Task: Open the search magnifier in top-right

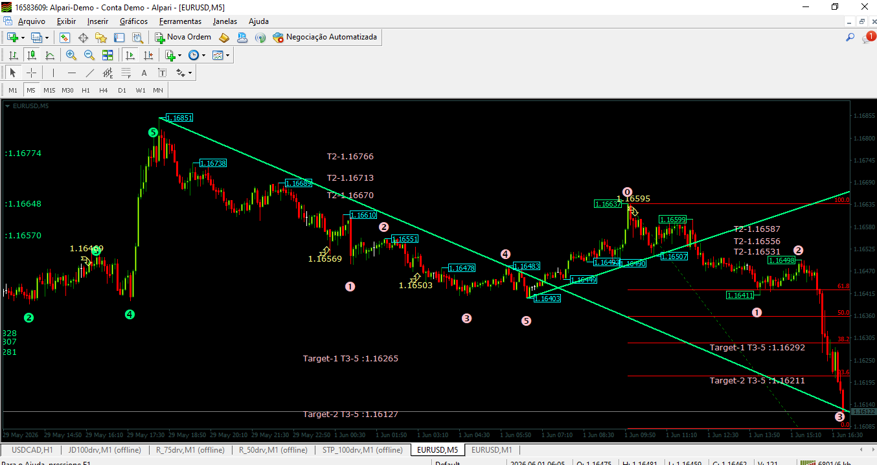Action: coord(850,38)
